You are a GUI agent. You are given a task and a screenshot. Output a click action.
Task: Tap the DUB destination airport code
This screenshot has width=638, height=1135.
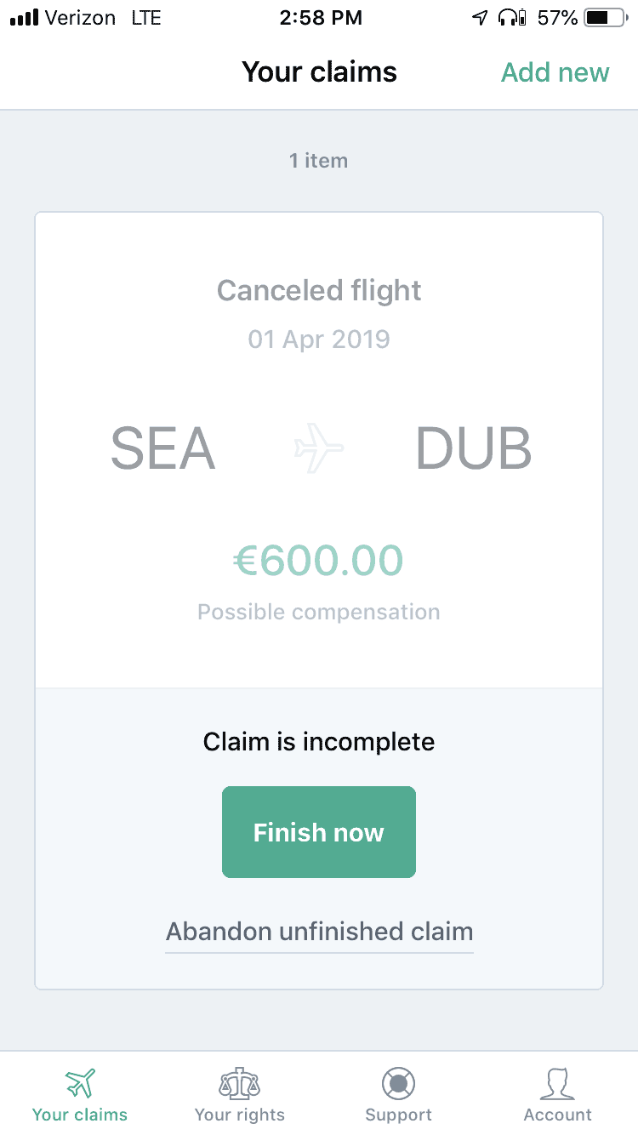coord(474,448)
